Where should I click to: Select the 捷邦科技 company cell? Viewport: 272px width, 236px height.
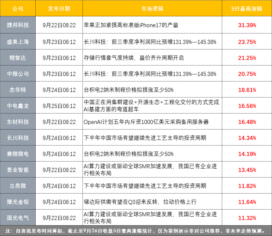(x=18, y=25)
